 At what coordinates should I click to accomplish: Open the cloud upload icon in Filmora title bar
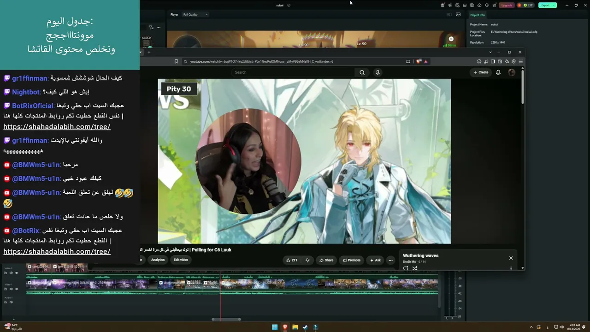pyautogui.click(x=479, y=5)
